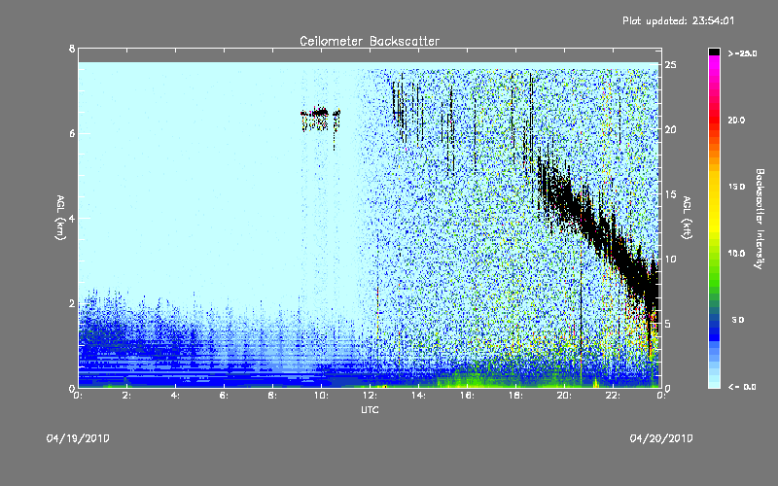Click the "Ceilometer Backscatter" plot title

coord(370,41)
